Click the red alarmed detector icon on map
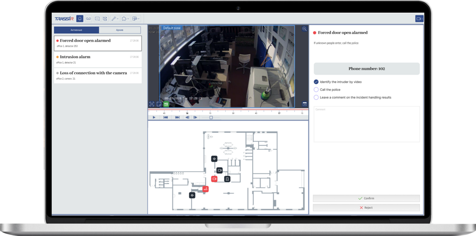Image resolution: width=476 pixels, height=236 pixels. [x=206, y=189]
